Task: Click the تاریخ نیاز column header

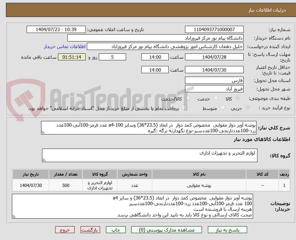Action: [x=31, y=174]
